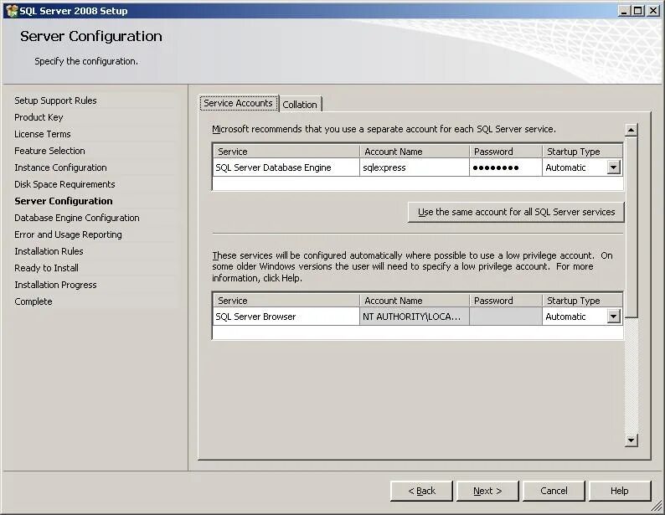Go back with the Back button

[421, 491]
